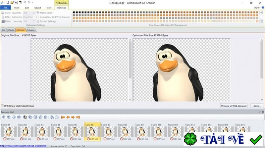Switch to the View ribbon tab
265x148 pixels.
click(49, 8)
